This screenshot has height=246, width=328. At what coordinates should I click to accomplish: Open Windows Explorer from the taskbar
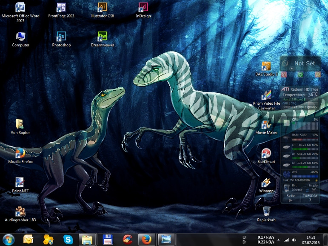point(87,240)
